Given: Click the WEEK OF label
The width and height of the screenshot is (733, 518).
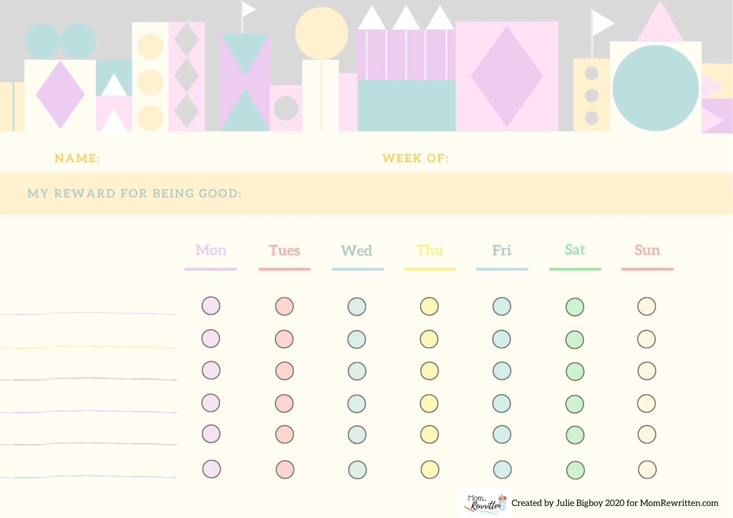Looking at the screenshot, I should point(415,158).
